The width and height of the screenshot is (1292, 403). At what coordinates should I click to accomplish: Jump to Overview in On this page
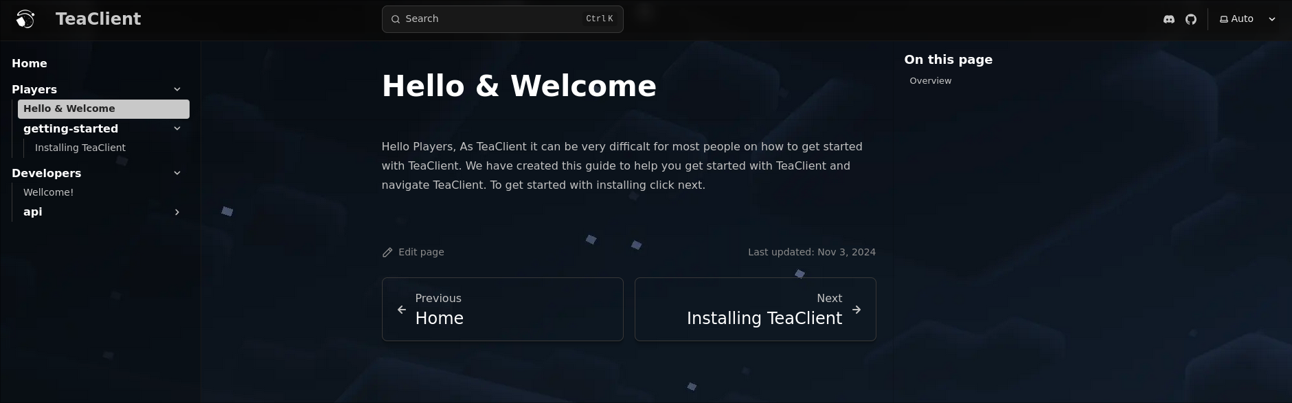(931, 81)
